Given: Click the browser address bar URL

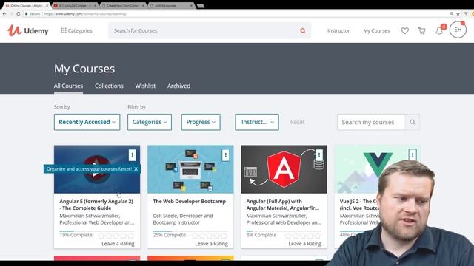Looking at the screenshot, I should coord(85,14).
